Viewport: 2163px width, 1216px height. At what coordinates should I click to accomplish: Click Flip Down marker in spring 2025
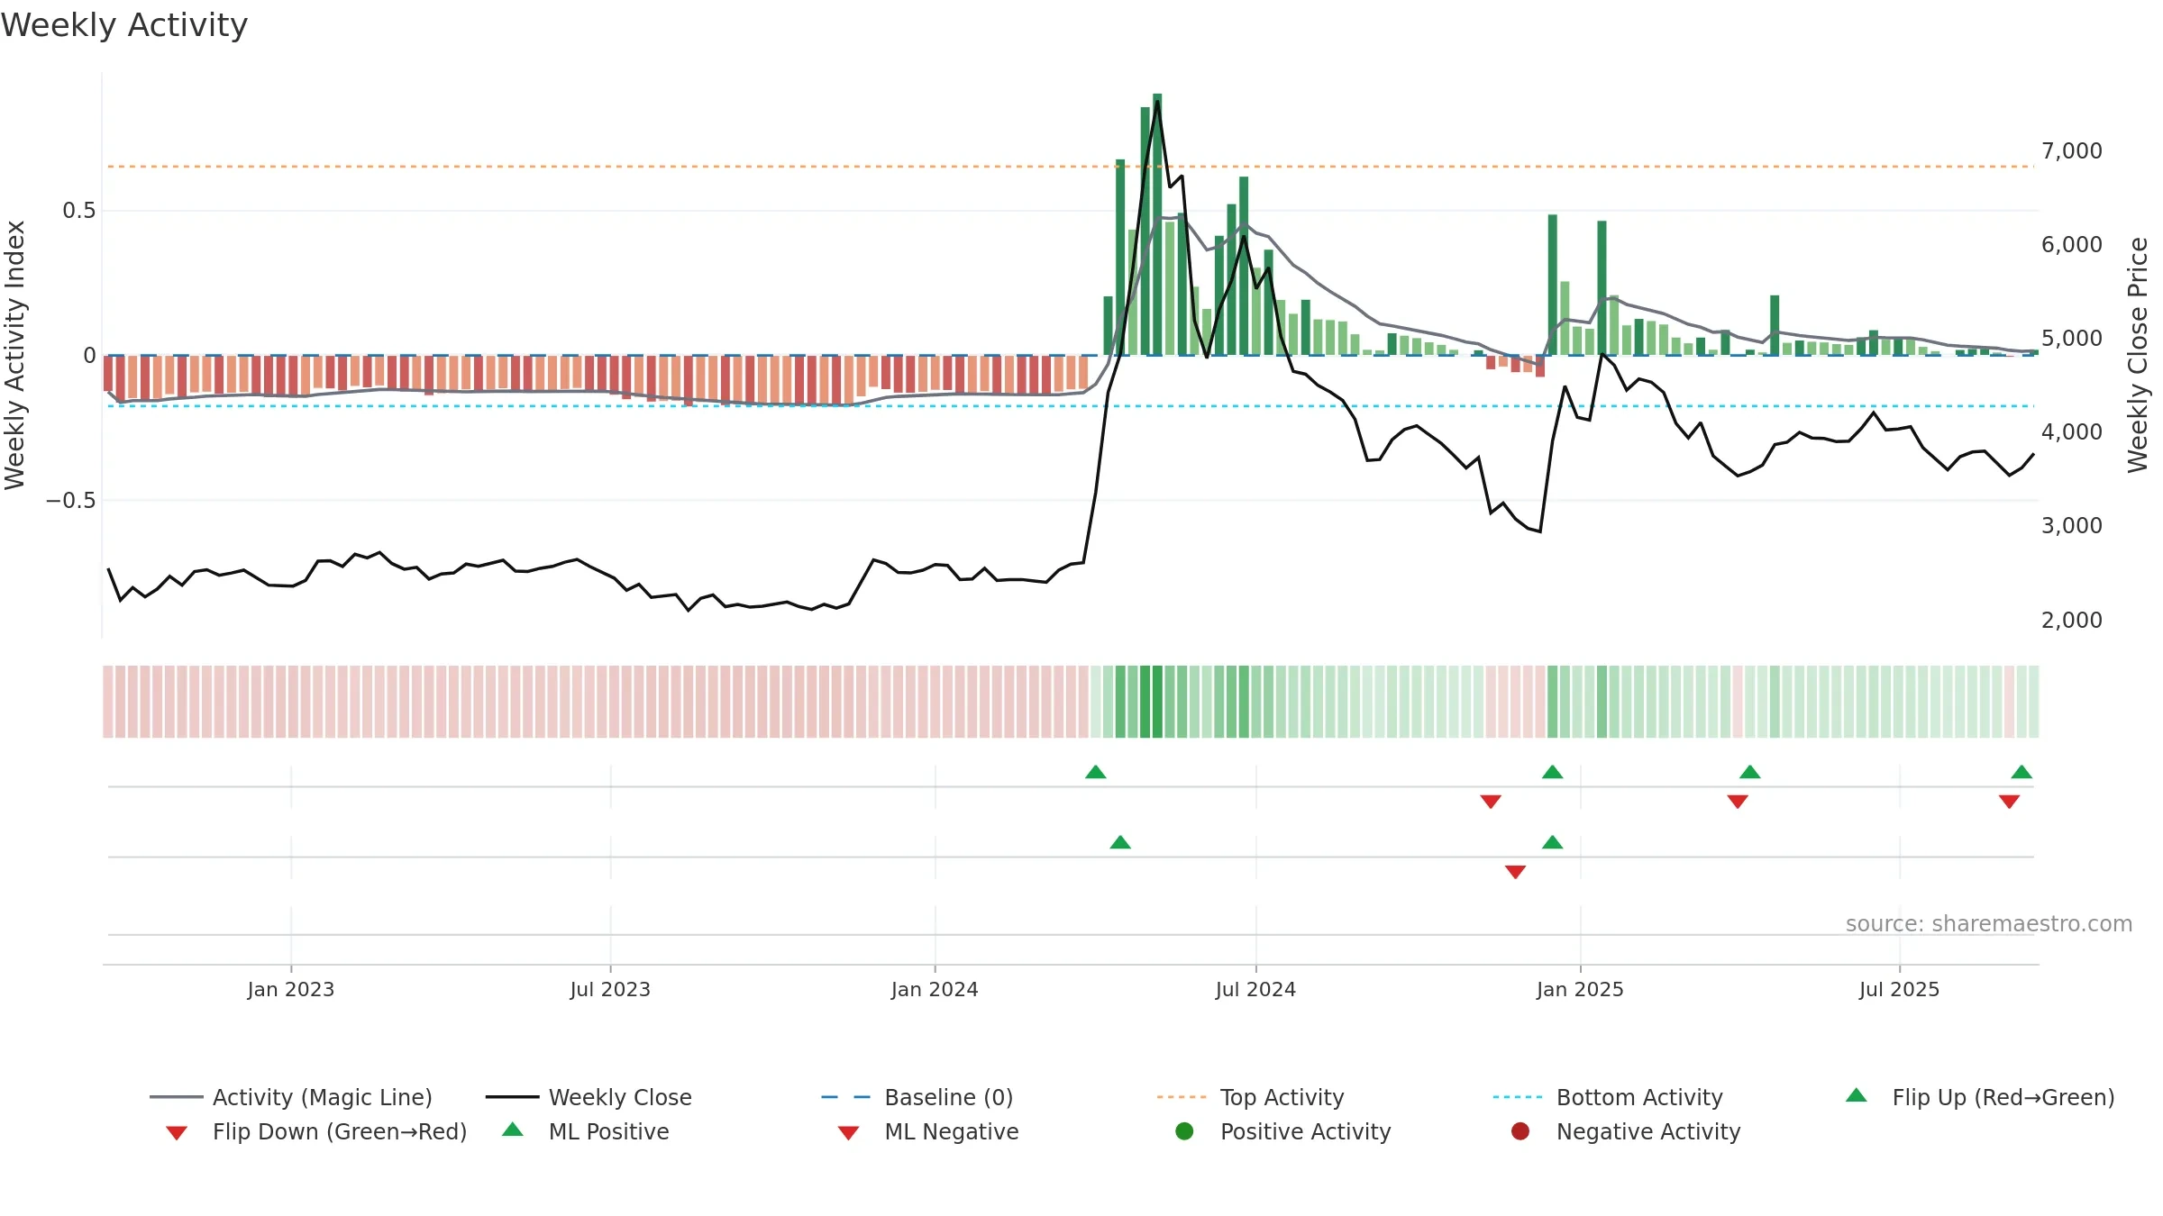pos(1738,802)
